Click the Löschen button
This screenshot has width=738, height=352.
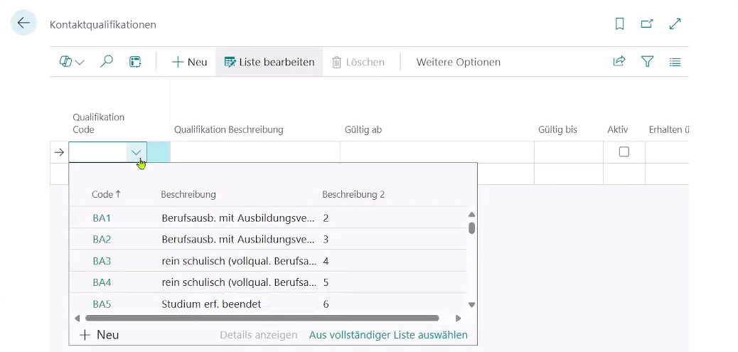(x=358, y=62)
